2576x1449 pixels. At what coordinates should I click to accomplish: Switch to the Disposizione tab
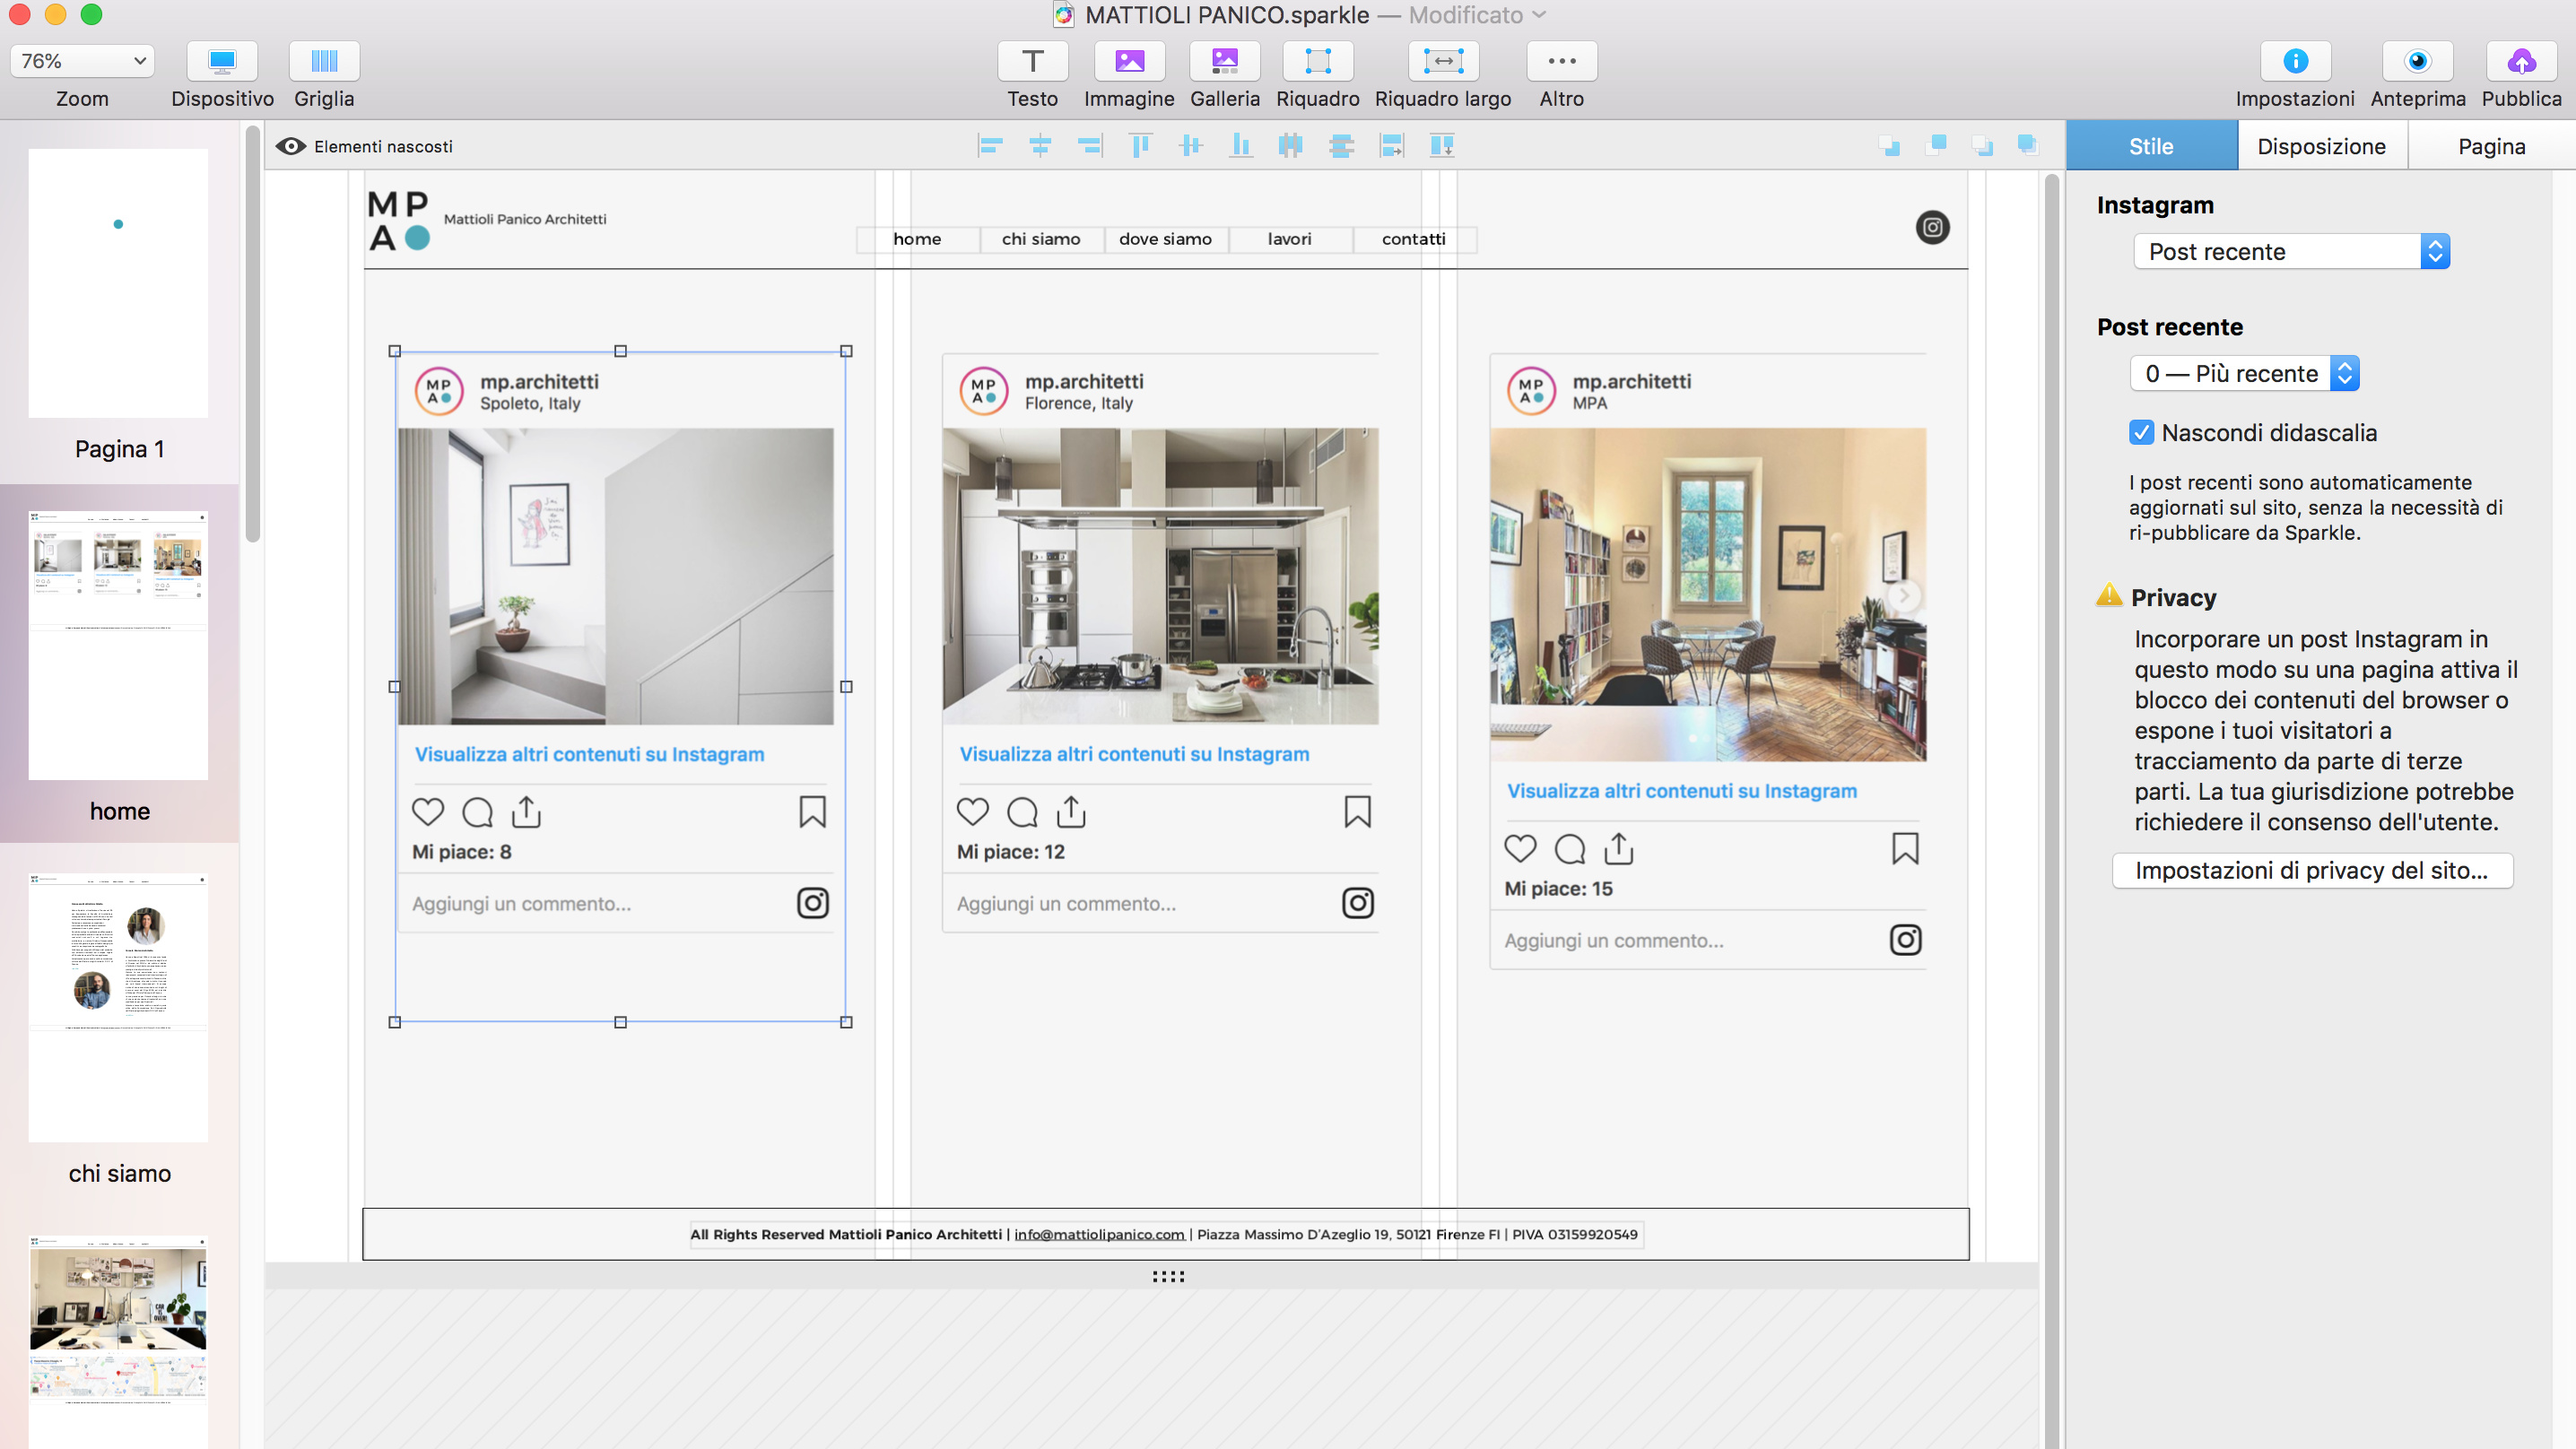pyautogui.click(x=2321, y=146)
